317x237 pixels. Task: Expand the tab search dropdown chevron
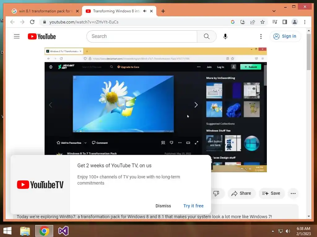click(274, 11)
